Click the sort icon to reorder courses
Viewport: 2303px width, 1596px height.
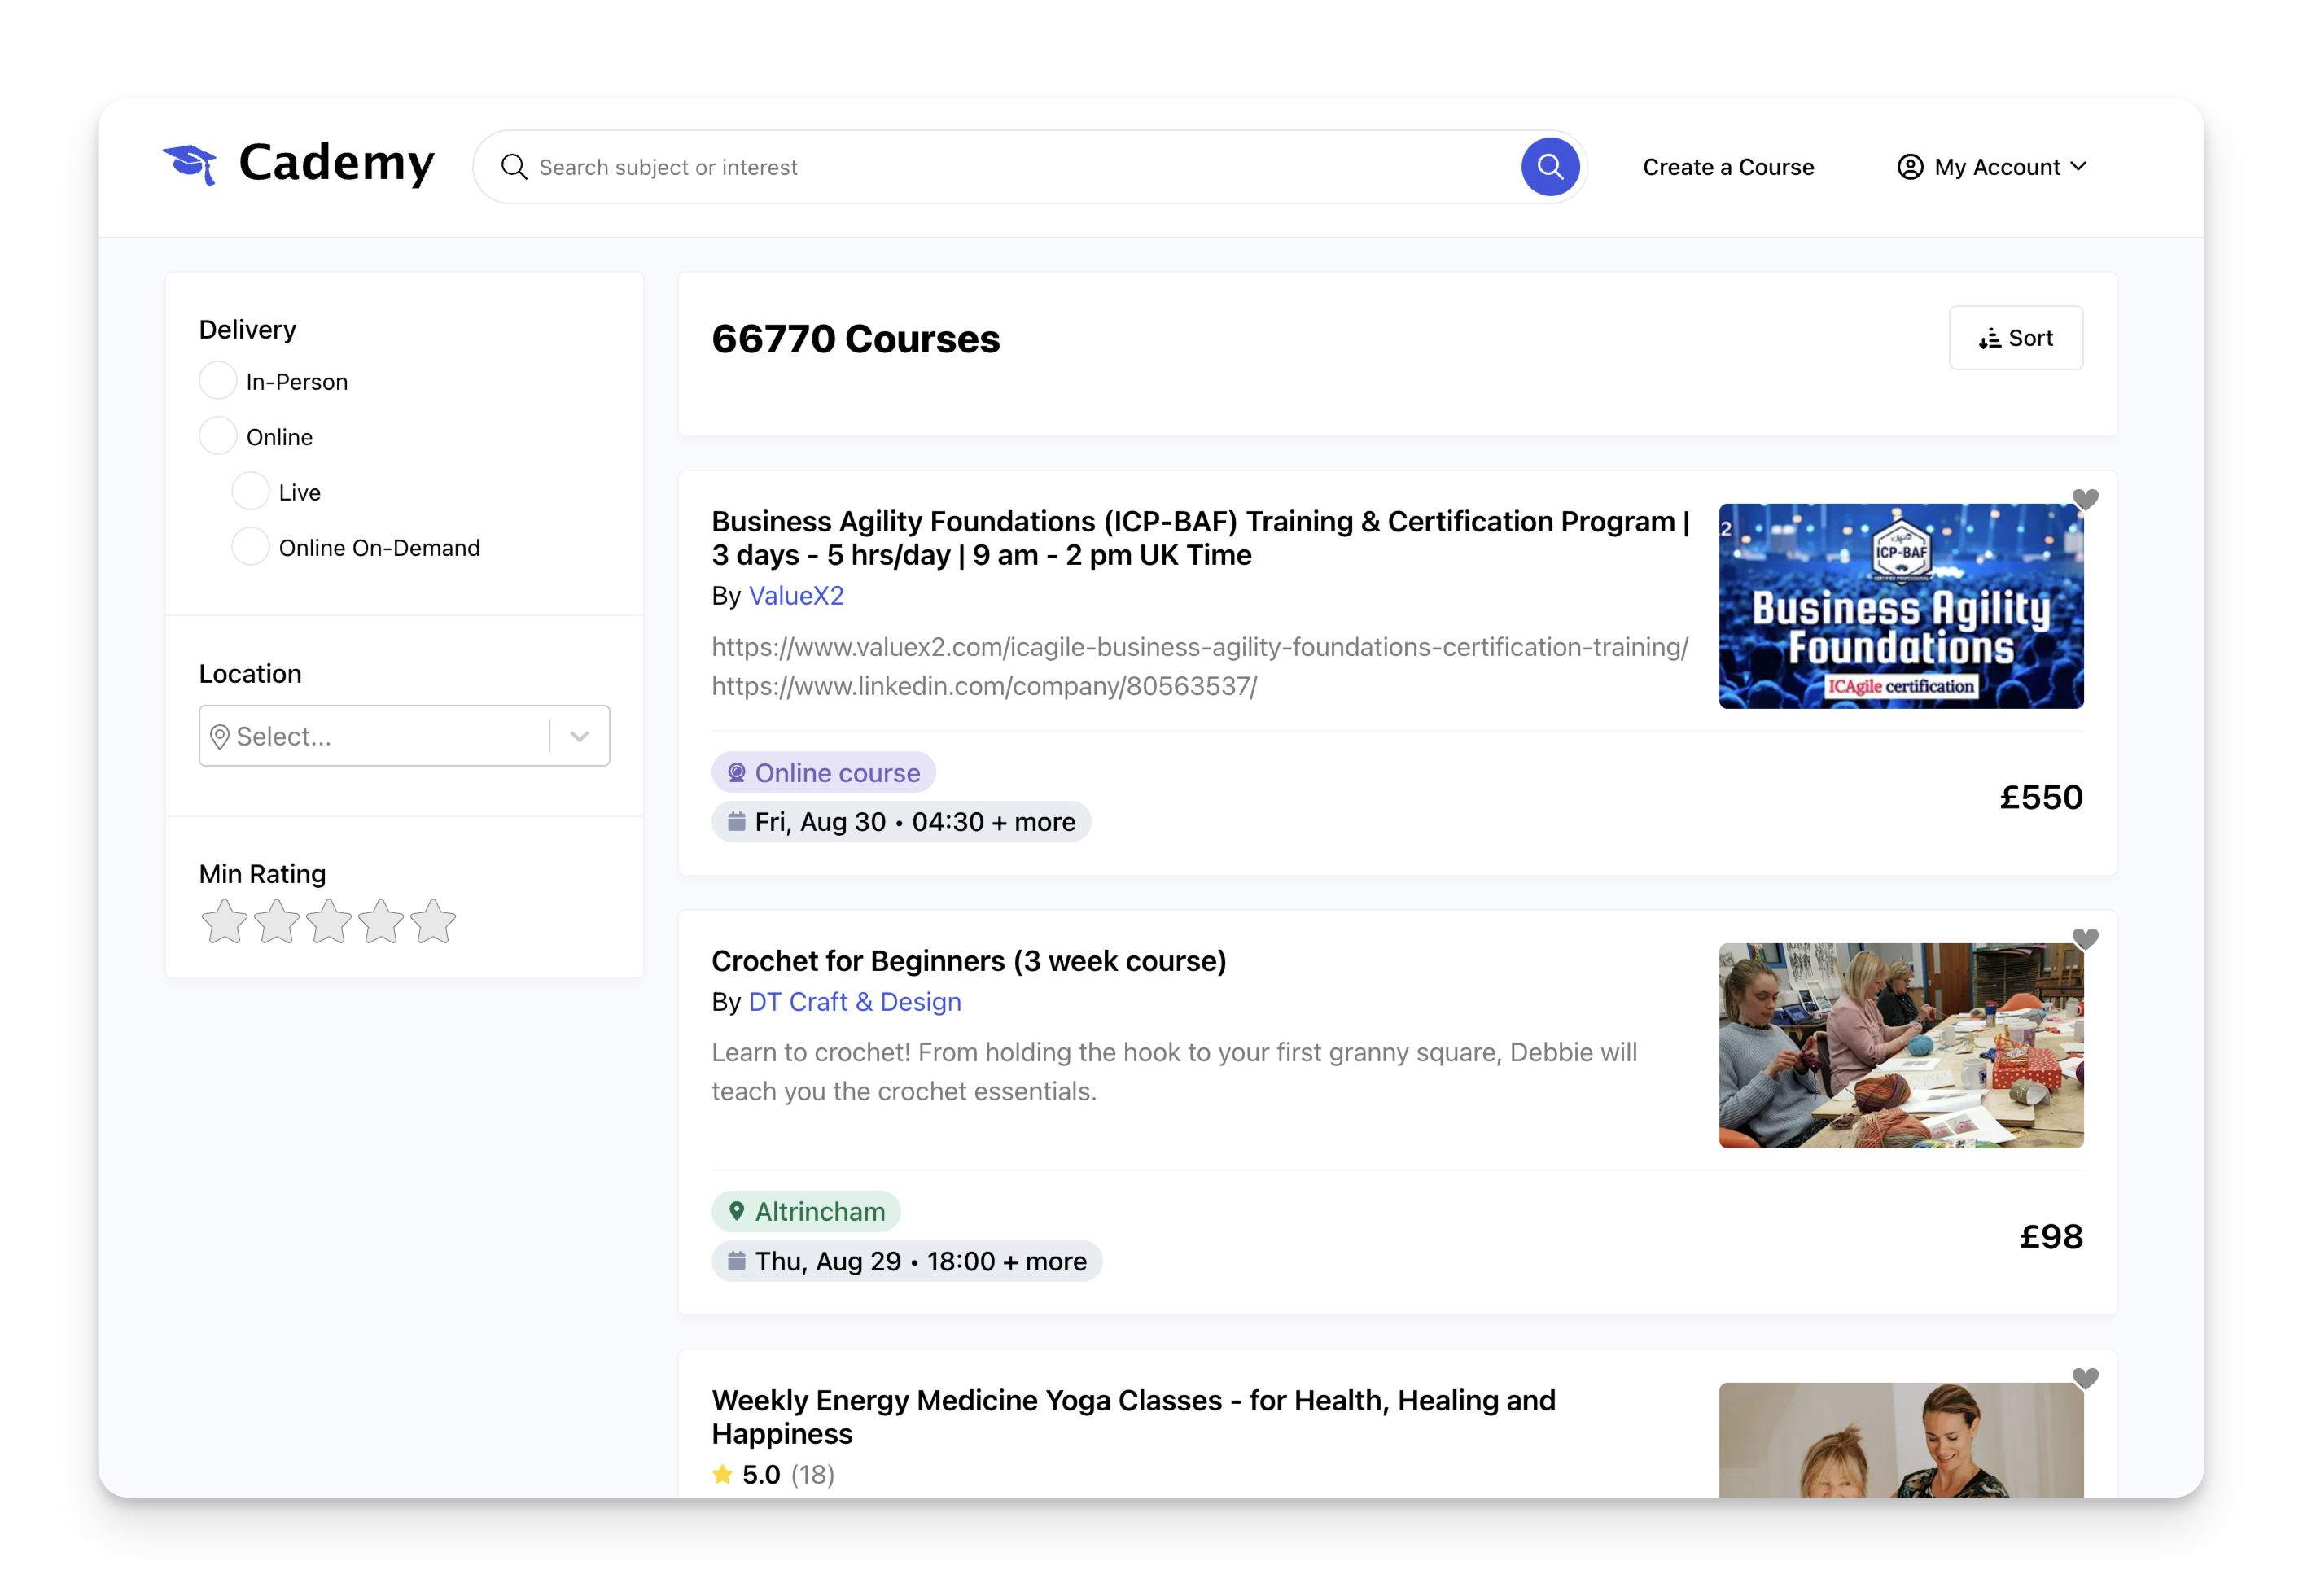coord(2014,336)
